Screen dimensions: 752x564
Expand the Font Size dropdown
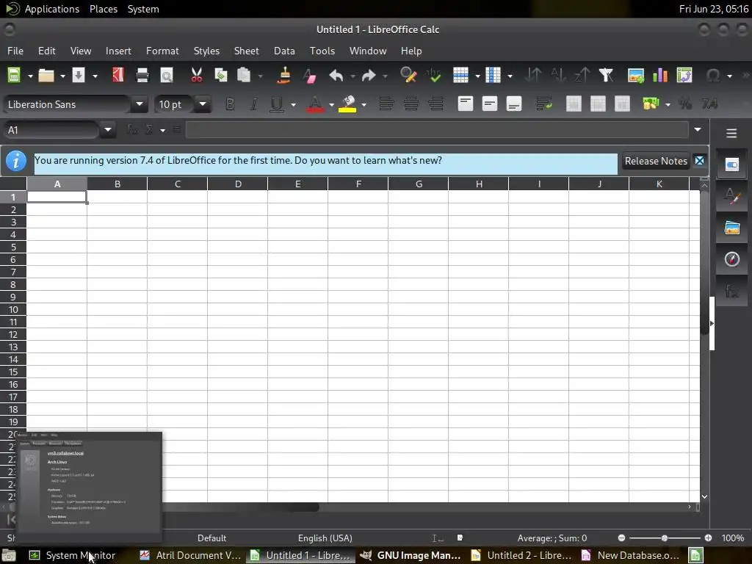pos(203,104)
